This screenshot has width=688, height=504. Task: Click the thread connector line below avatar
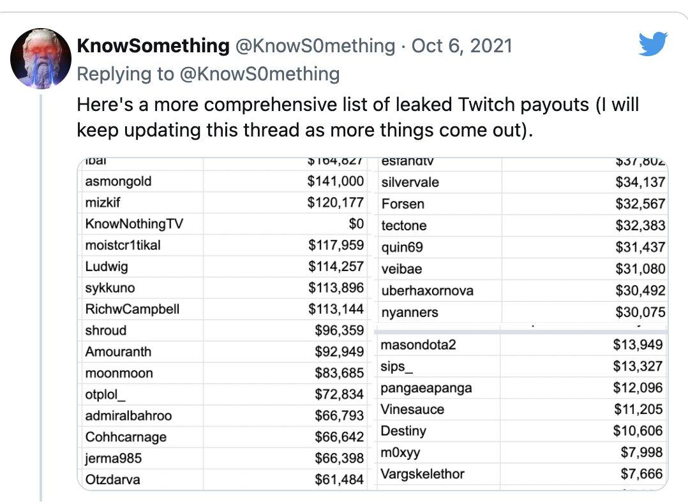pyautogui.click(x=41, y=297)
